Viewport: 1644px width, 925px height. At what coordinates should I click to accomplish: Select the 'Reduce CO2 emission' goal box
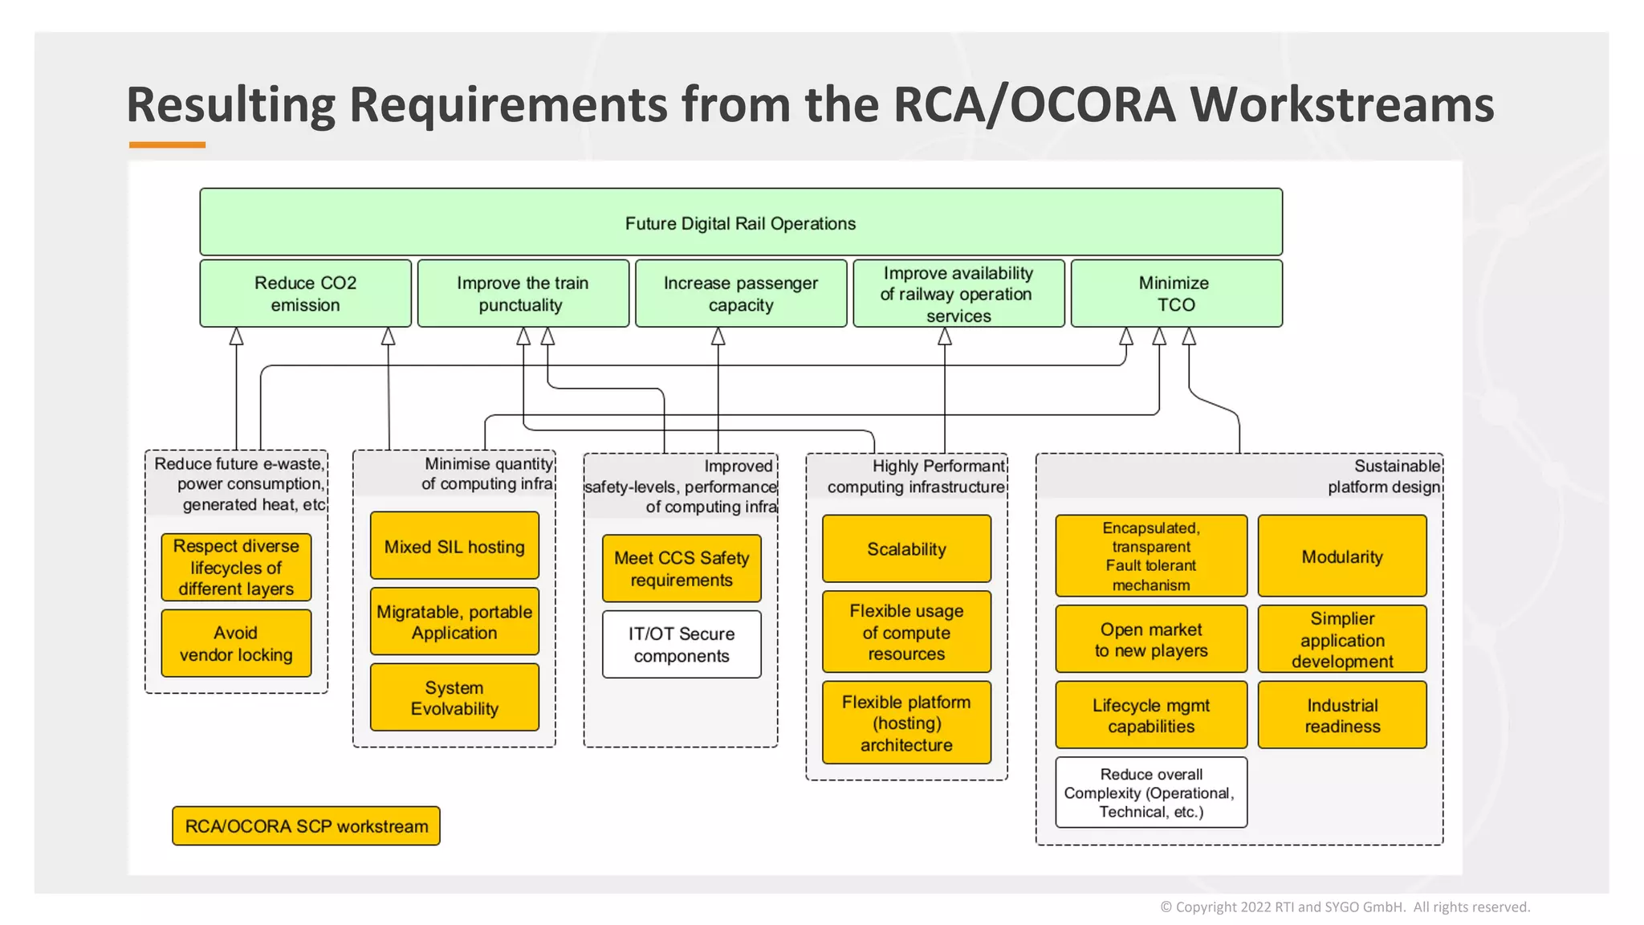pos(305,293)
